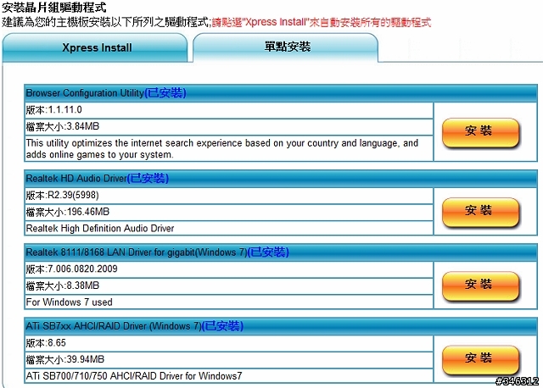Open the 單點安裝 tab

pos(286,47)
